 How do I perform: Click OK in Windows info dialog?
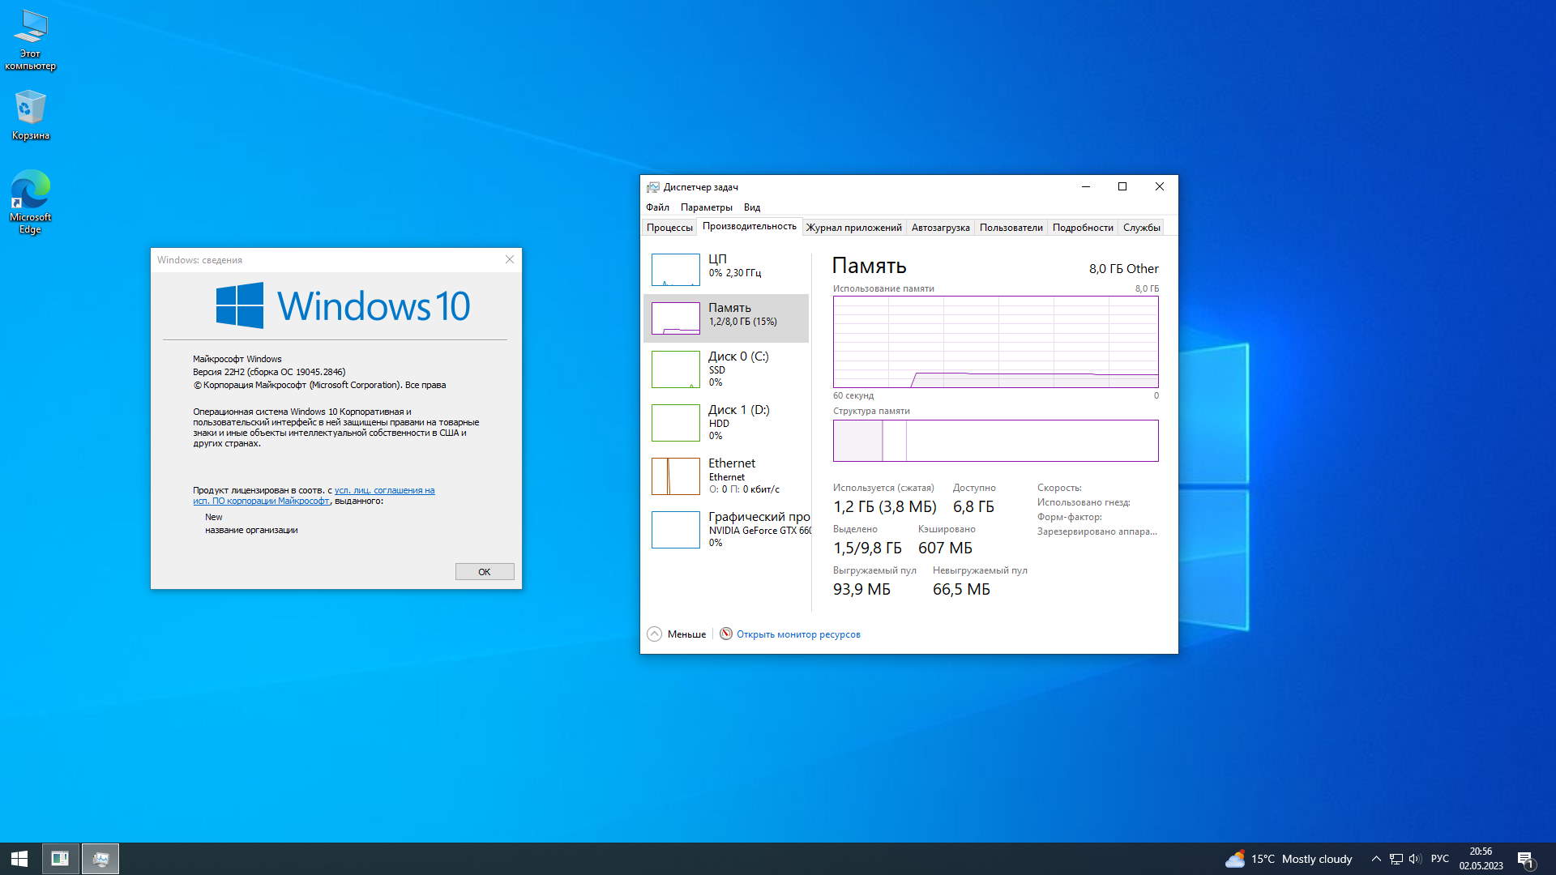[484, 572]
